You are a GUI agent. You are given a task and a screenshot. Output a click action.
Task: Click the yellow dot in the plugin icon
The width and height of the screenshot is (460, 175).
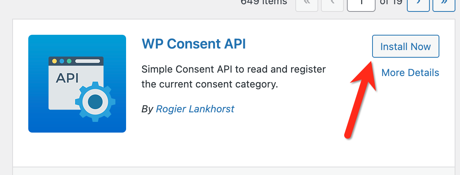tap(54, 61)
